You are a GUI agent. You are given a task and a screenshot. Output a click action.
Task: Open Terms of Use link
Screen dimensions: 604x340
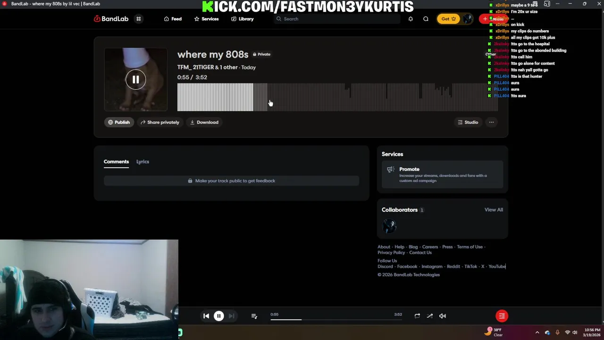[470, 247]
